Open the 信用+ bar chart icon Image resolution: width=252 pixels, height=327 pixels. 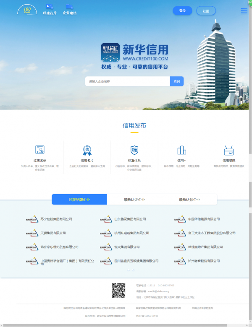(x=181, y=150)
